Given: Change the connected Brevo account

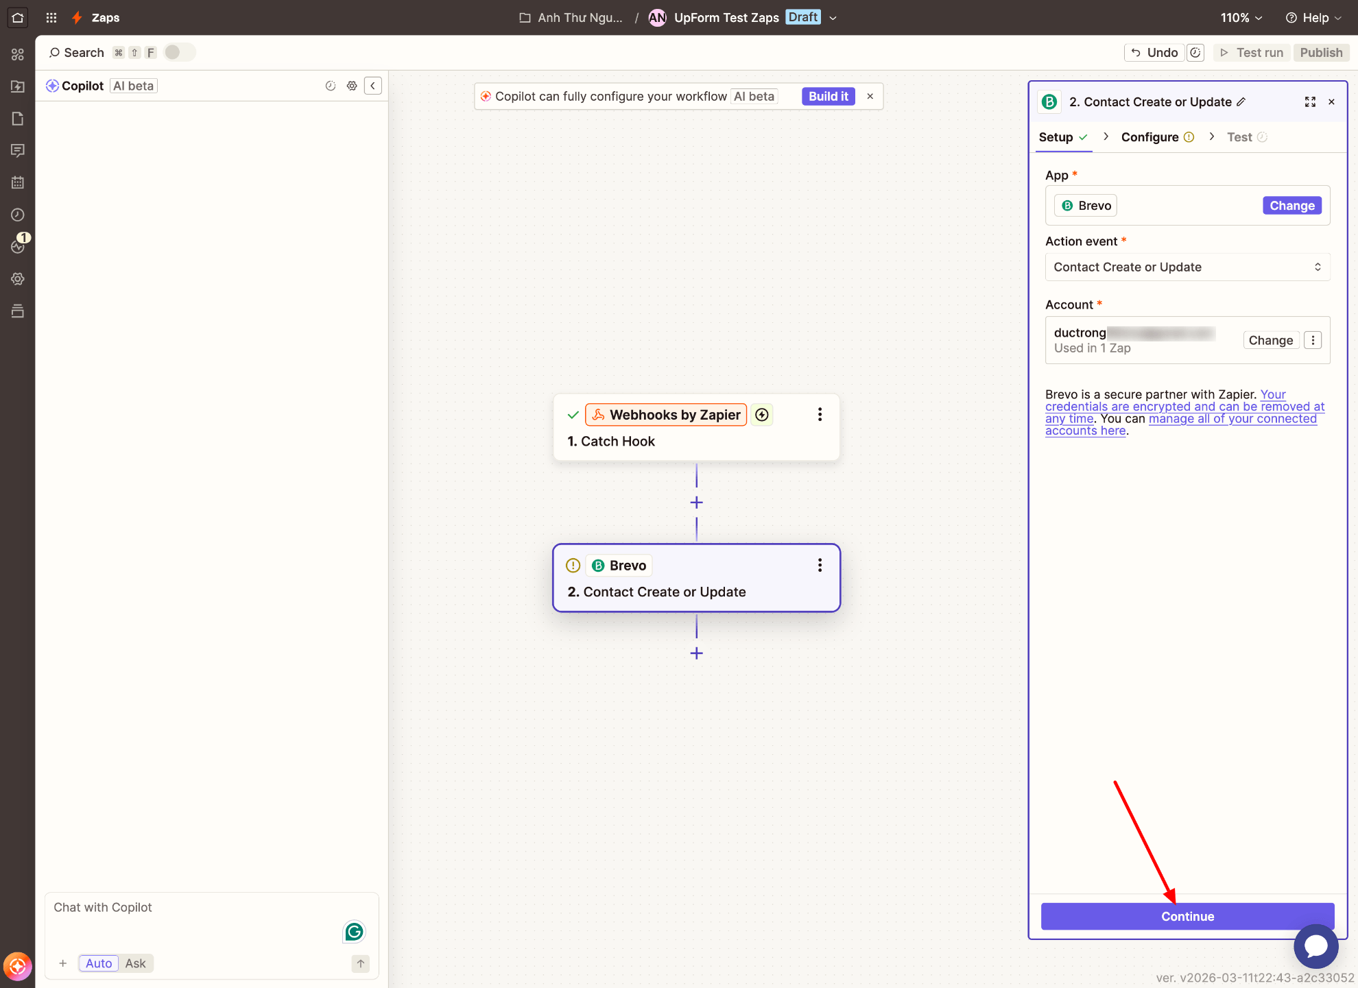Looking at the screenshot, I should coord(1270,340).
